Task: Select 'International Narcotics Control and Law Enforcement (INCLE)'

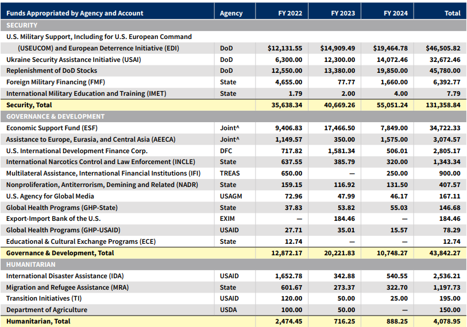Action: tap(101, 162)
